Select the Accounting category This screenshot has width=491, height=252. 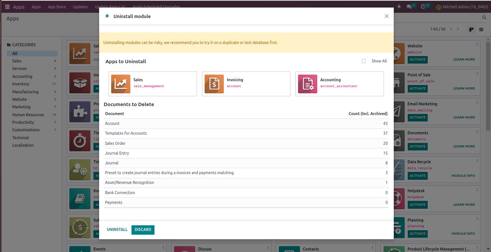32,76
